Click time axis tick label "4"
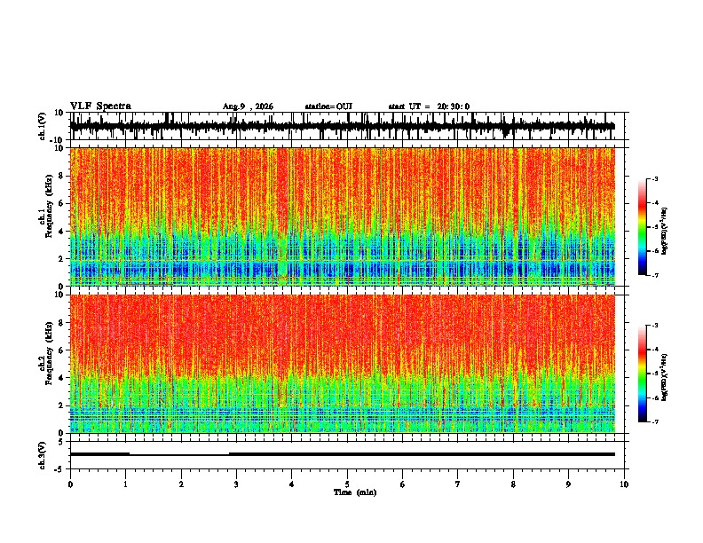The height and width of the screenshot is (543, 703). [292, 484]
